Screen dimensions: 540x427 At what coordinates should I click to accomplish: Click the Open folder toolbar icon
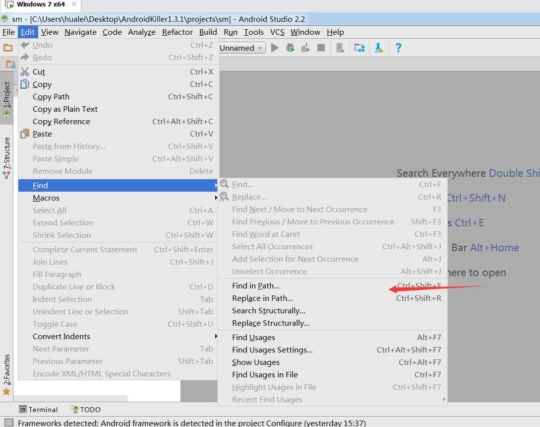click(x=8, y=48)
